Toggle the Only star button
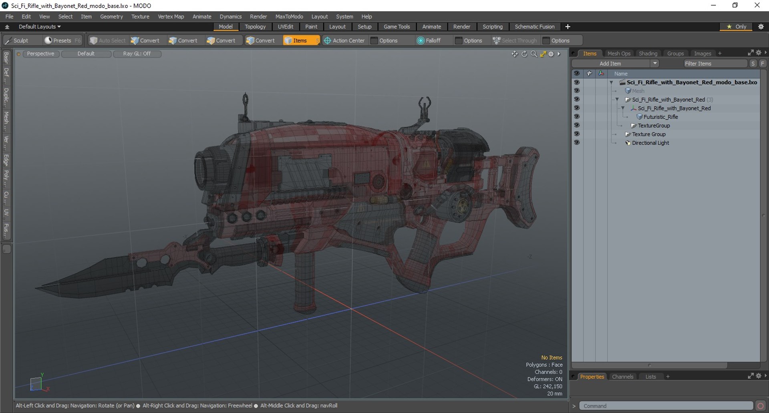The width and height of the screenshot is (769, 413). [737, 27]
